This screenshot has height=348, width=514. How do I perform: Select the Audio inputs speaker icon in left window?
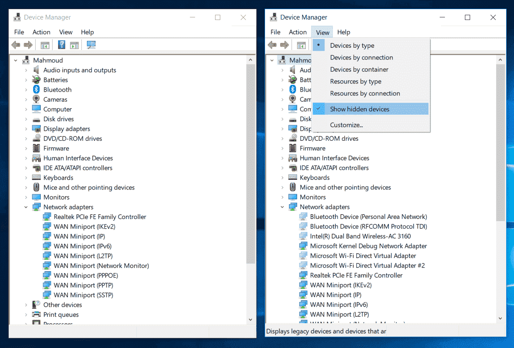coord(36,70)
